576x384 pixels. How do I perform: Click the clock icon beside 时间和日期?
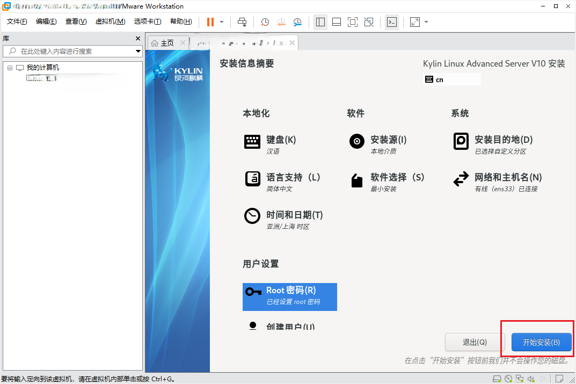[252, 216]
